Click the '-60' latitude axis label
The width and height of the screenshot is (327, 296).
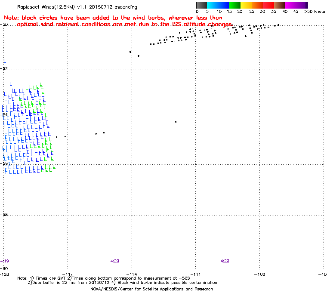pos(4,268)
